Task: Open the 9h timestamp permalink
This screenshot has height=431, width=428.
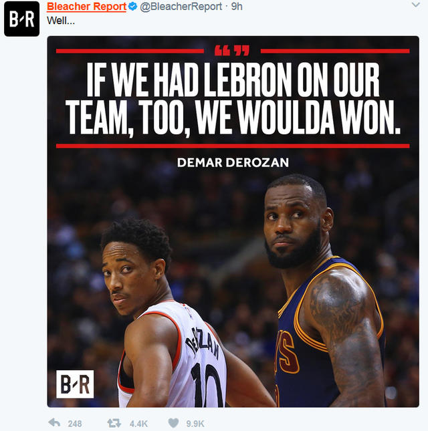Action: 237,7
